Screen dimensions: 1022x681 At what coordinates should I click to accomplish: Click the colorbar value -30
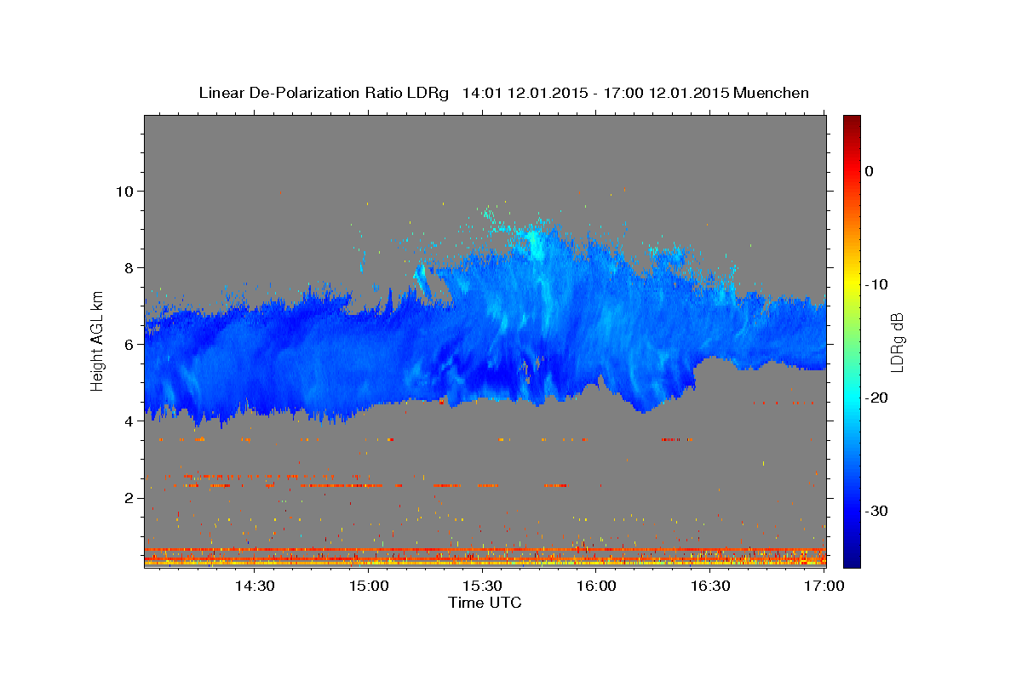pyautogui.click(x=877, y=511)
